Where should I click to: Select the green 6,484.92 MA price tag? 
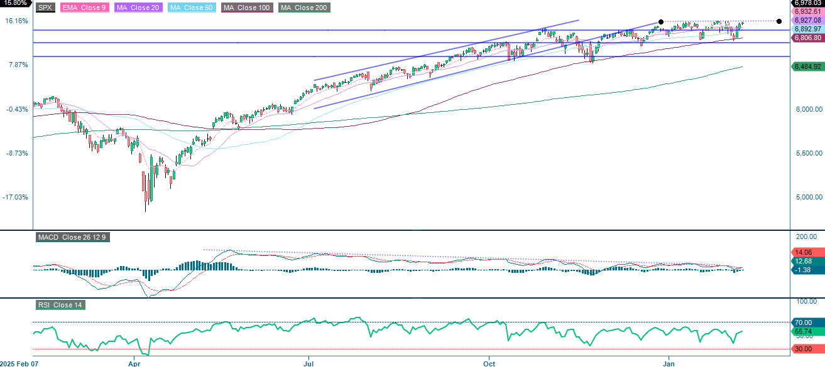(x=807, y=66)
